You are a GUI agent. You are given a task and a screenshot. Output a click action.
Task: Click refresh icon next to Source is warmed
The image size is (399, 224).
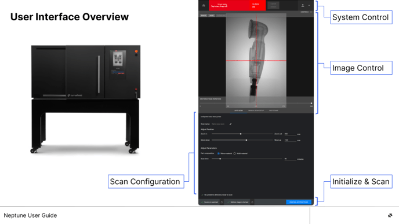pyautogui.click(x=222, y=202)
